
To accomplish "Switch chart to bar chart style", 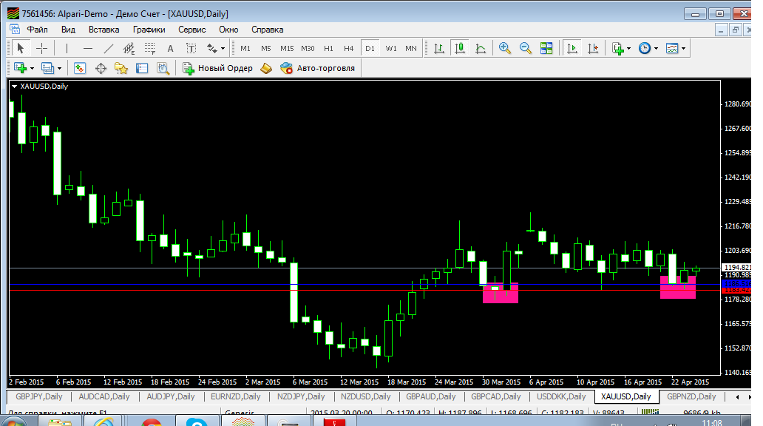I will [x=439, y=48].
